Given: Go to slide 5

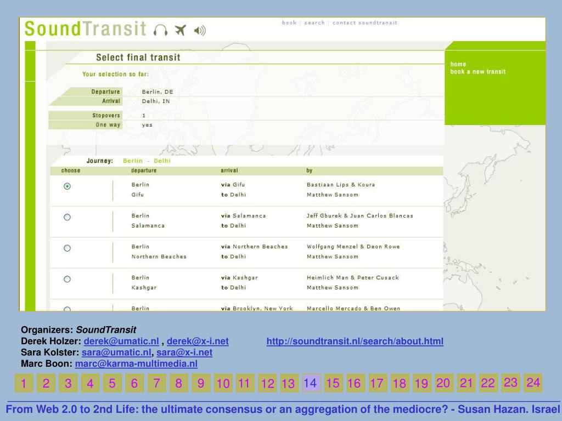Looking at the screenshot, I should click(x=112, y=383).
